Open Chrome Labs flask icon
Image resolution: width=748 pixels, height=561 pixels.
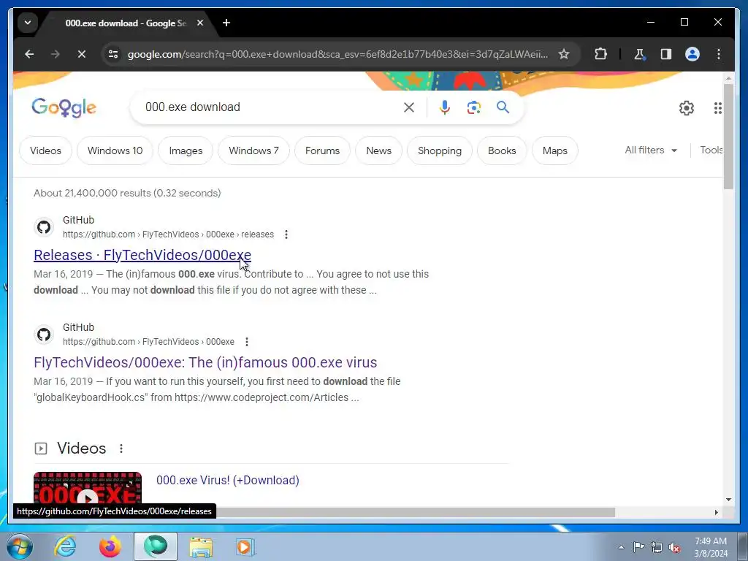[639, 54]
